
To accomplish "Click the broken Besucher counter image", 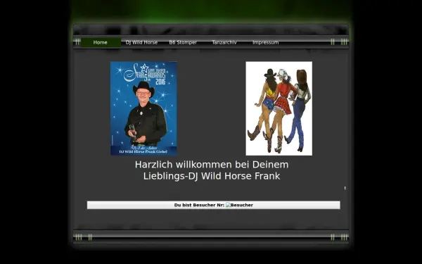I will coord(239,205).
